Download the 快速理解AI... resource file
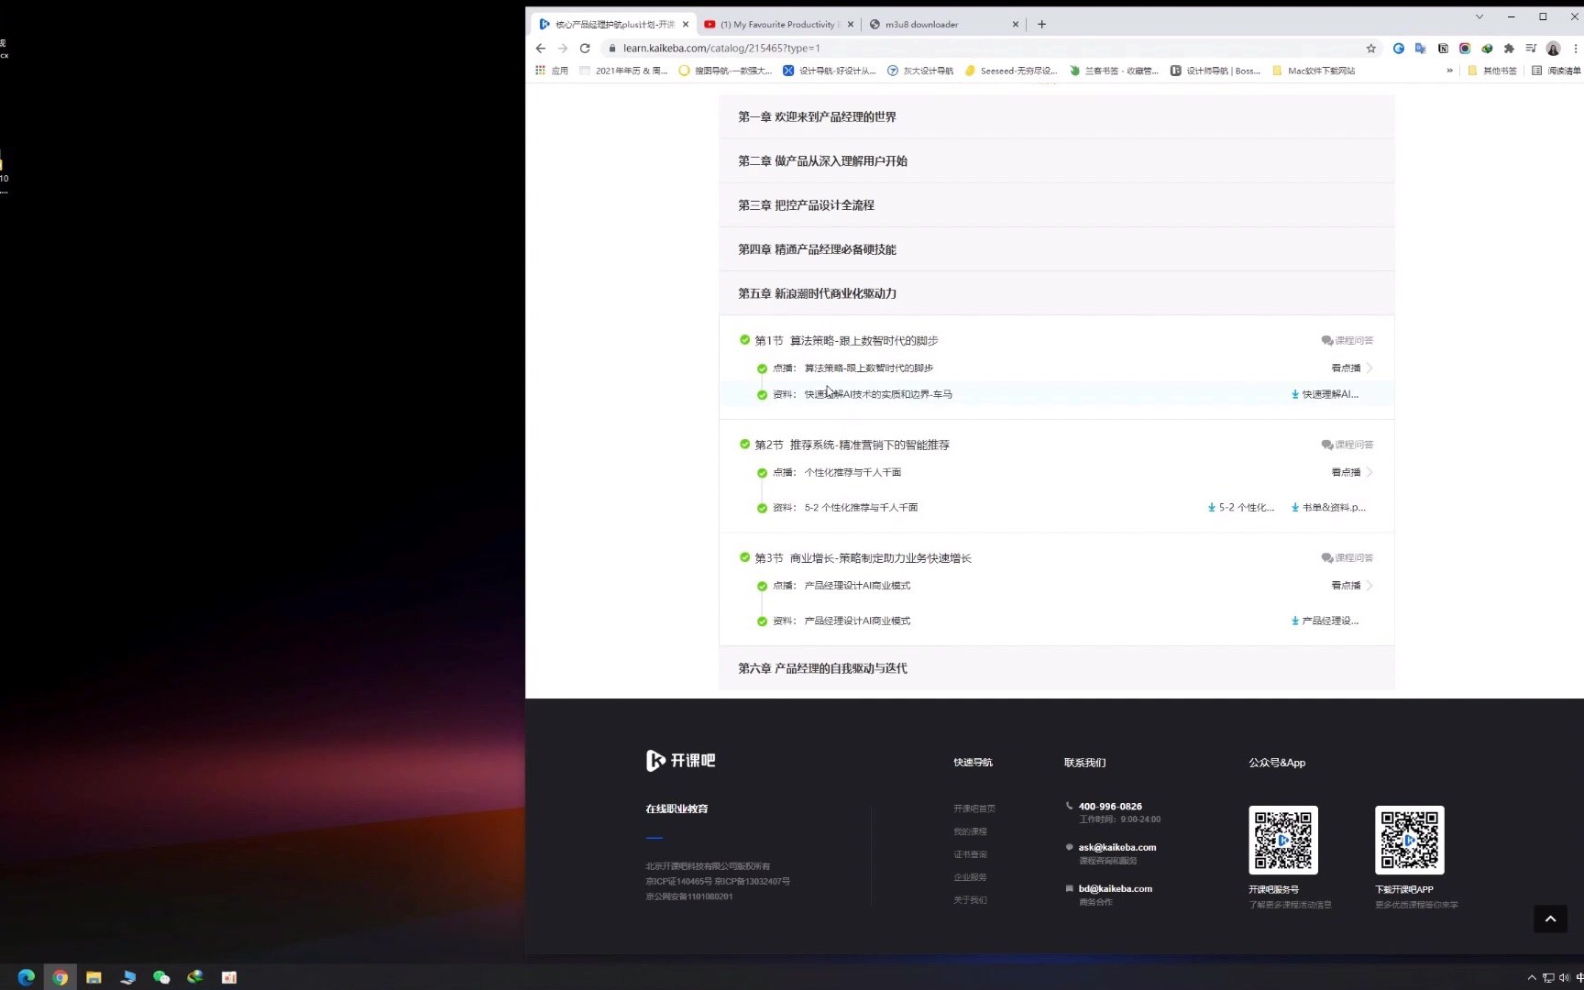Screen dimensions: 1584x990 coord(1325,394)
